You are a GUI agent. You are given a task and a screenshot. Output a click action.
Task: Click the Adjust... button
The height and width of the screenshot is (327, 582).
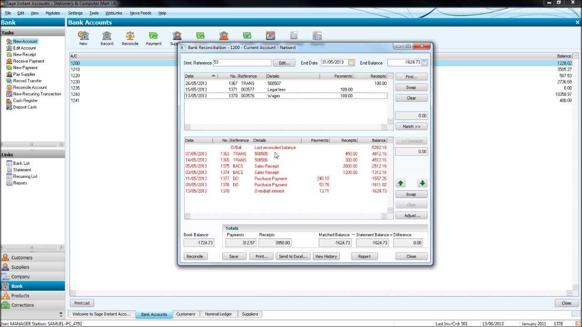coord(411,215)
